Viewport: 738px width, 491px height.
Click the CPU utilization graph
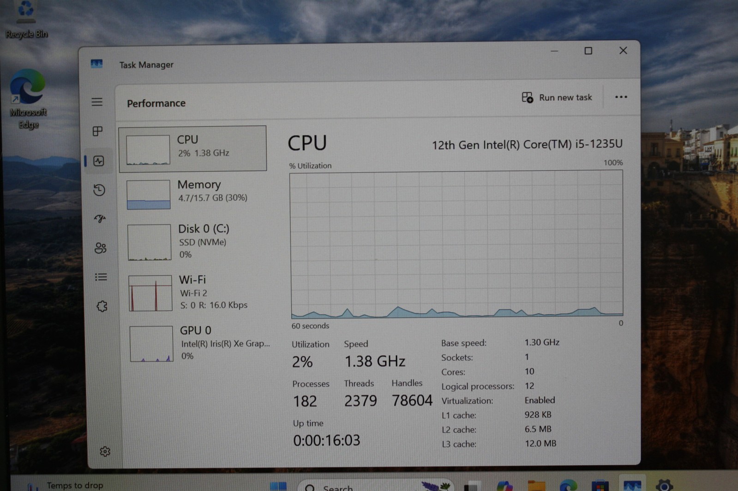coord(456,244)
